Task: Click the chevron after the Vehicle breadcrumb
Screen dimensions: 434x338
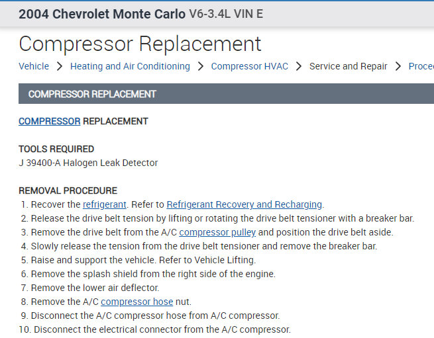Action: click(x=60, y=66)
